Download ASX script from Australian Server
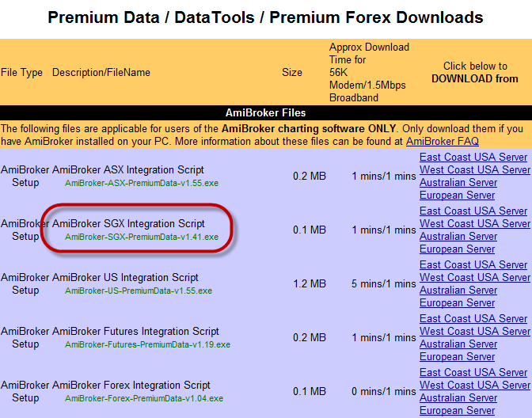Screen dimensions: 532x418 tap(458, 183)
